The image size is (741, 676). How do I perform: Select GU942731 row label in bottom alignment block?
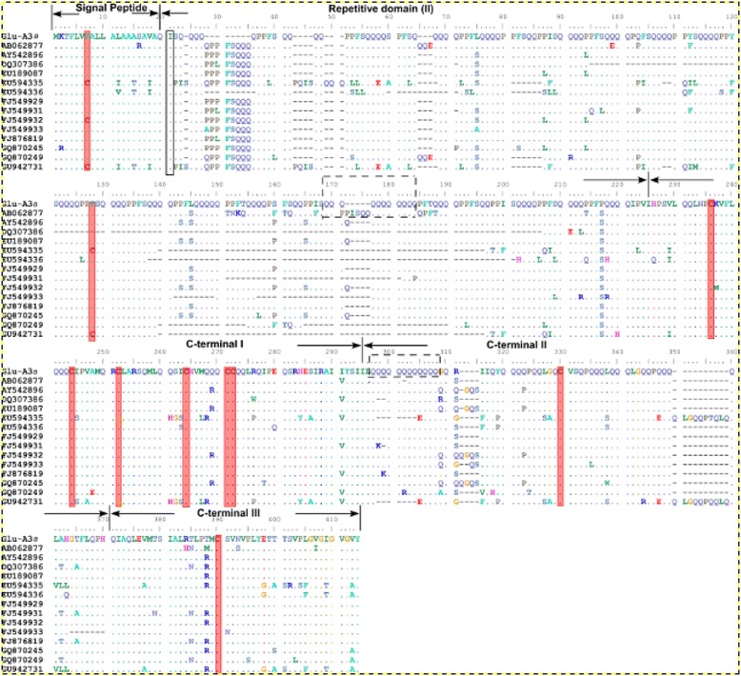(x=21, y=669)
